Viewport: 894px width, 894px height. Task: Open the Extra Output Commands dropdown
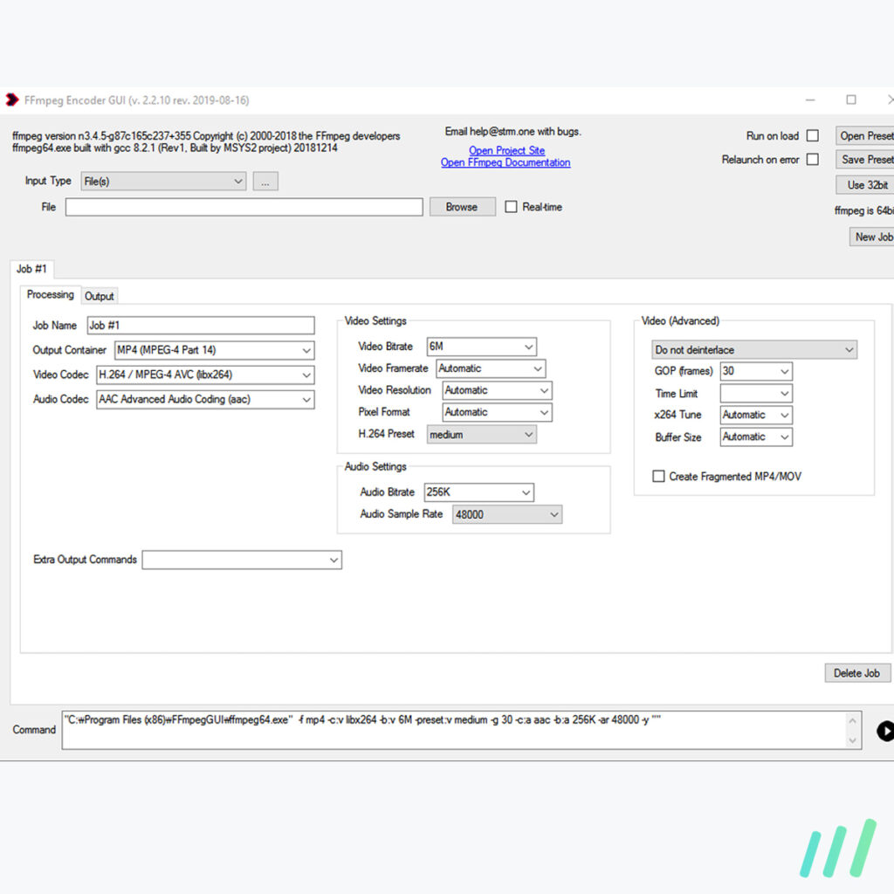click(x=242, y=560)
